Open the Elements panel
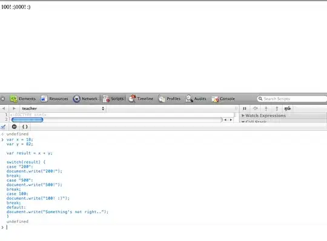This screenshot has width=327, height=241. pos(23,99)
